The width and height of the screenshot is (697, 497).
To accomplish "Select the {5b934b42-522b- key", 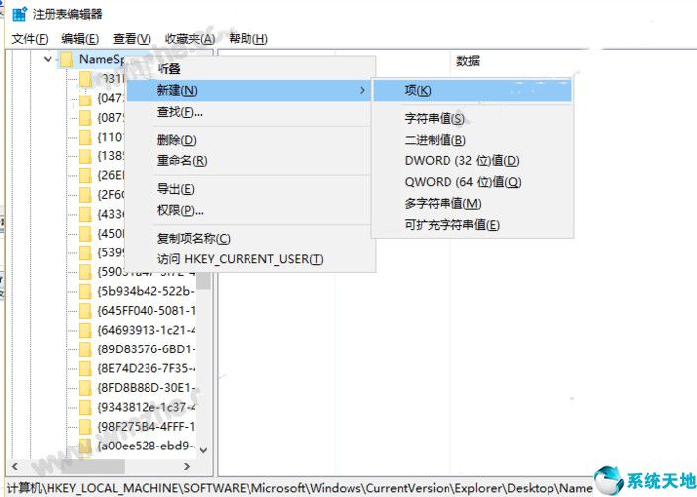I will [146, 292].
